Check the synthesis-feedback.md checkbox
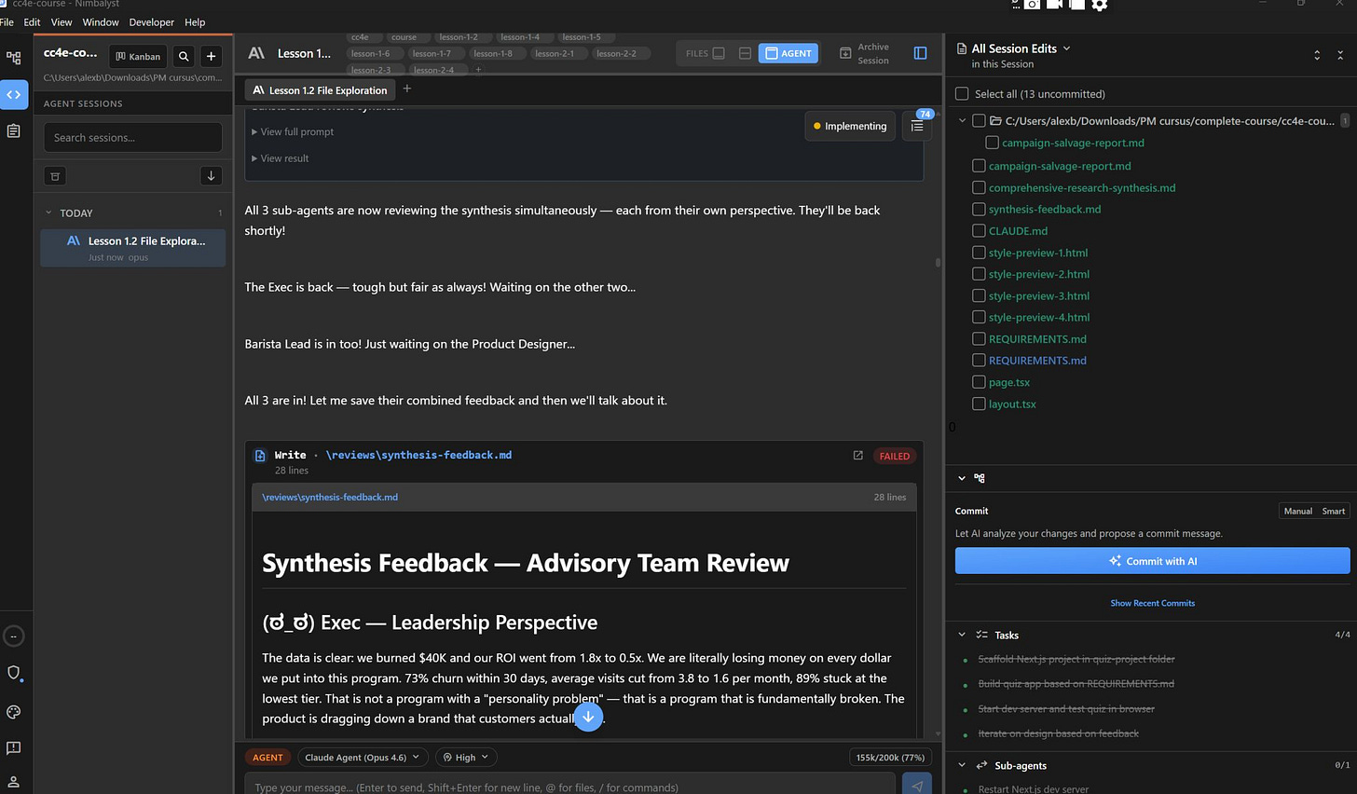1357x794 pixels. pyautogui.click(x=979, y=209)
